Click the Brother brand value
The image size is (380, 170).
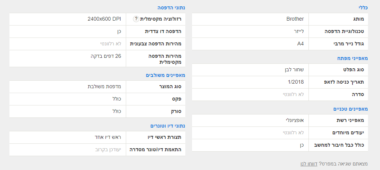(295, 19)
